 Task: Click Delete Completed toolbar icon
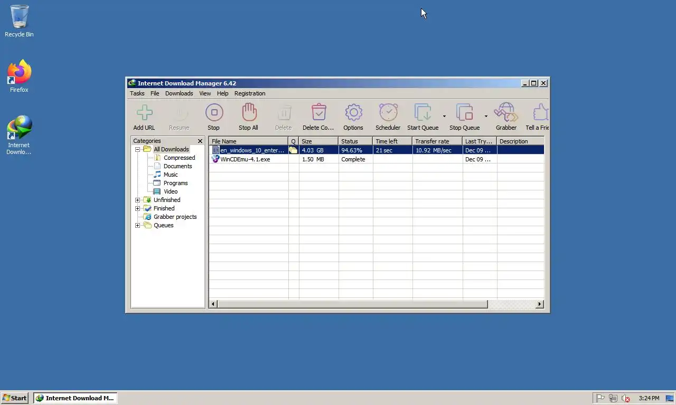coord(318,117)
